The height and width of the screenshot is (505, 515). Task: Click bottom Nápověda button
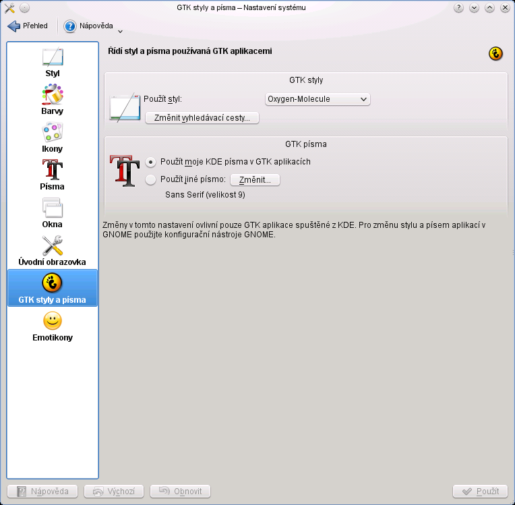point(42,492)
